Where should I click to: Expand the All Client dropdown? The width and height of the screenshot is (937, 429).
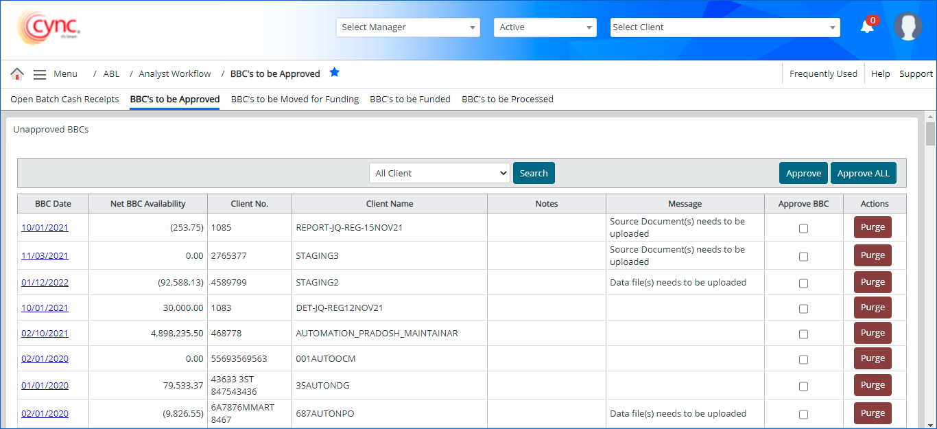[x=439, y=174]
